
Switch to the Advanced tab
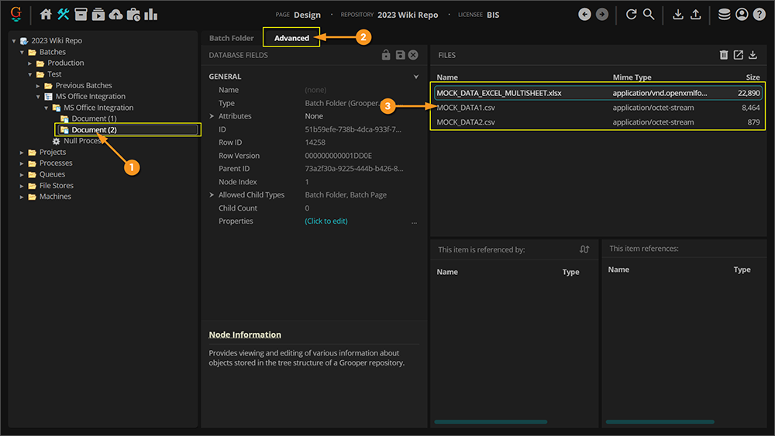[291, 38]
